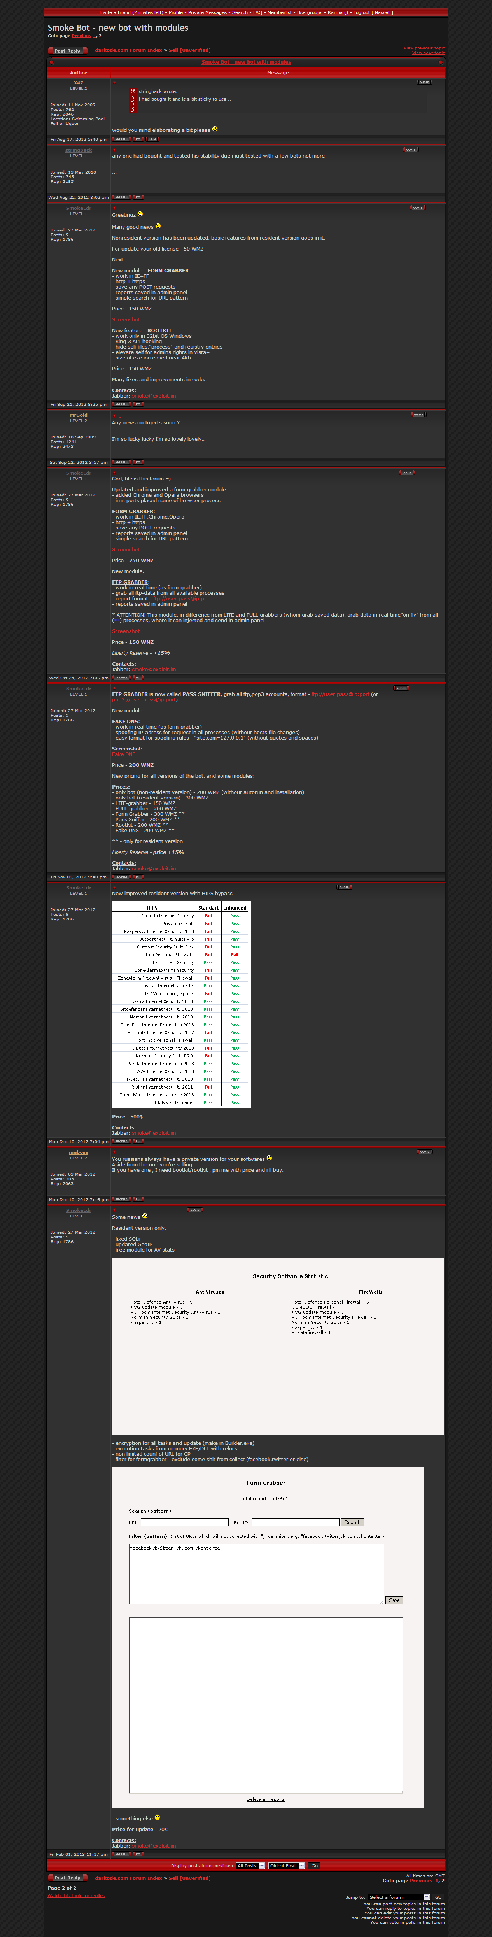
Task: Click 'View previous topic' link
Action: tap(424, 48)
